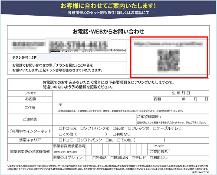Check the 光電話 option box

(94, 158)
